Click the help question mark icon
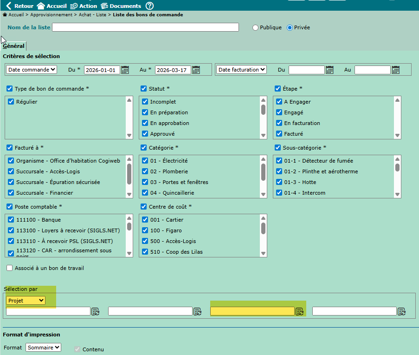Viewport: 419px width, 355px height. (149, 6)
